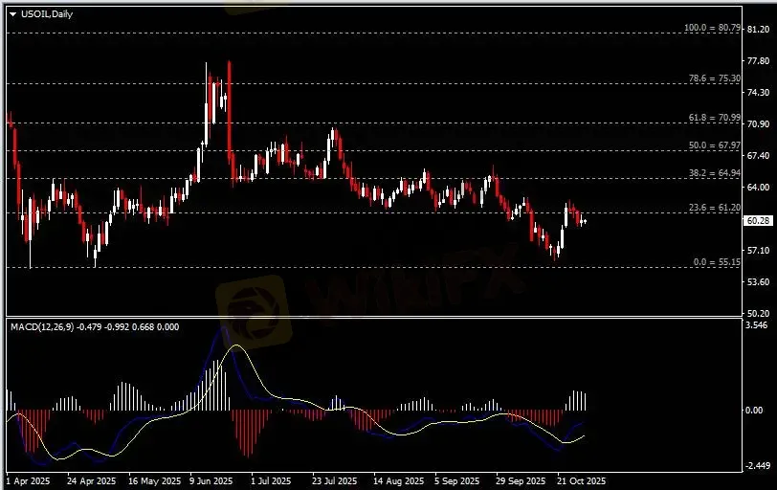This screenshot has height=490, width=777.
Task: Click the -2.449 value on MACD scale
Action: coord(757,466)
